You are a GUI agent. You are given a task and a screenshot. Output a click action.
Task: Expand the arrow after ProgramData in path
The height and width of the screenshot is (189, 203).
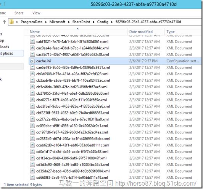tap(46, 22)
